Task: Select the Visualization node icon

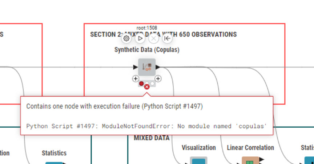Action: [199, 160]
